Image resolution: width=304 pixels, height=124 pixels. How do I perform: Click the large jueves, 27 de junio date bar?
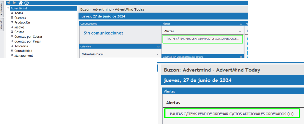[x=233, y=80]
